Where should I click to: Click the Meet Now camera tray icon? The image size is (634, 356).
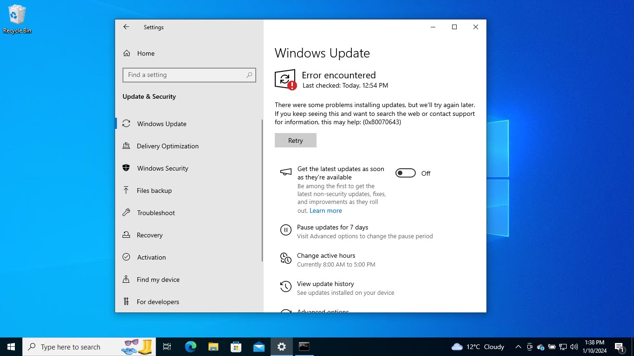(x=530, y=347)
